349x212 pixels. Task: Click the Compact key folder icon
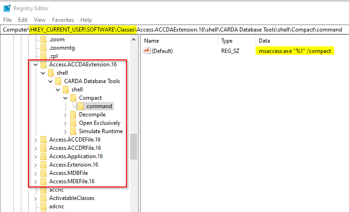click(73, 98)
